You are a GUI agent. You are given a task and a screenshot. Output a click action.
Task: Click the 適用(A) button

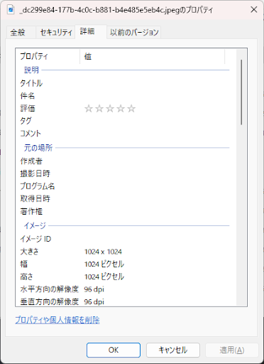click(232, 350)
